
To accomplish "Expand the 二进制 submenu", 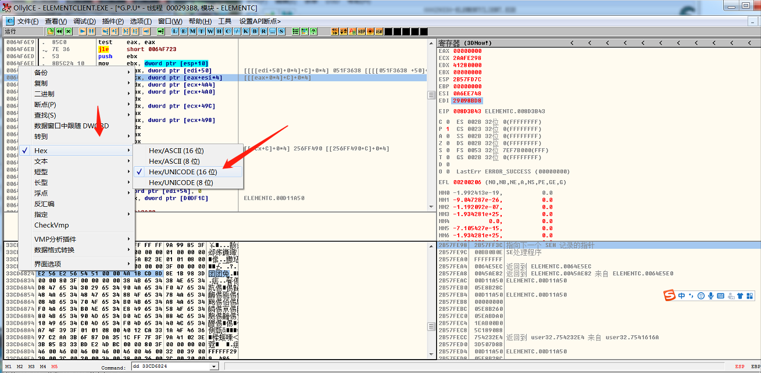I will (76, 94).
